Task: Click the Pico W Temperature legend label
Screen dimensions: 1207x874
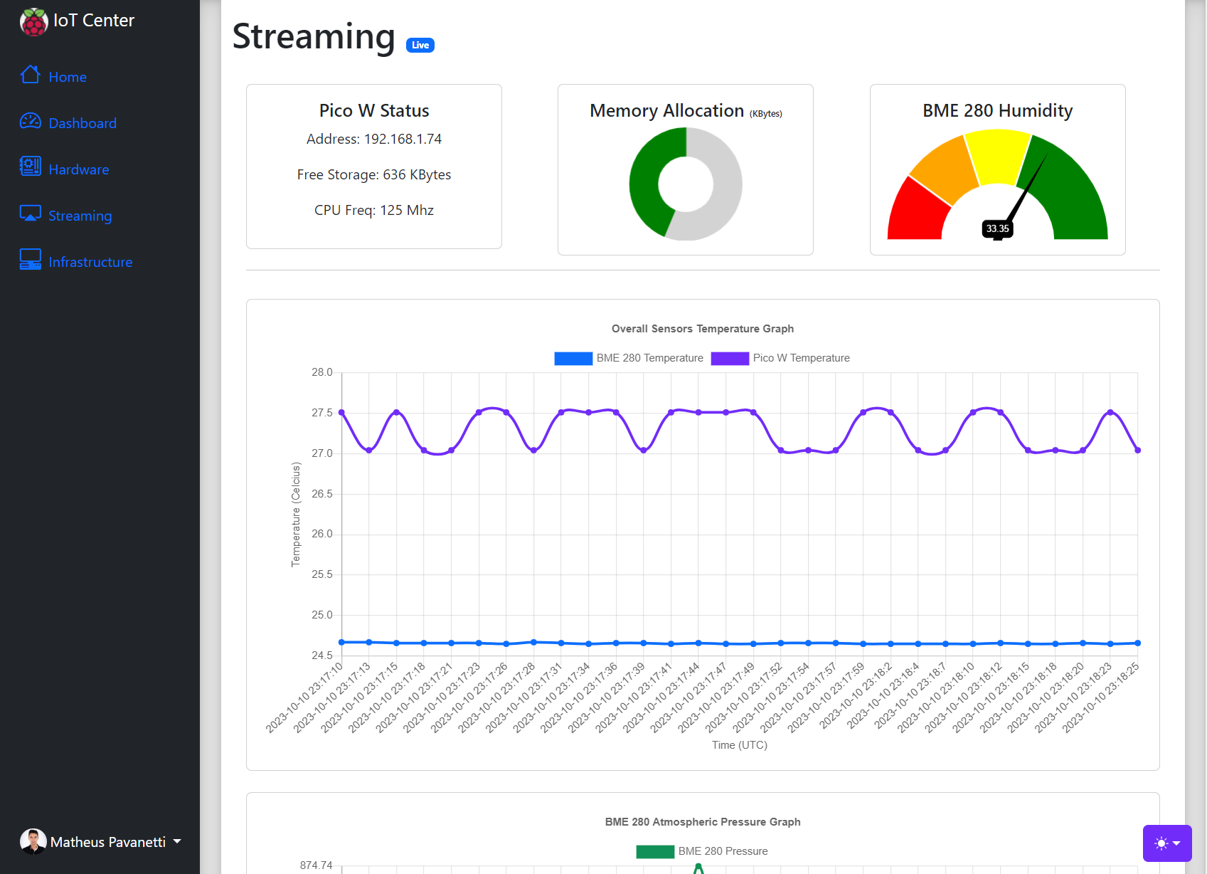Action: (802, 358)
